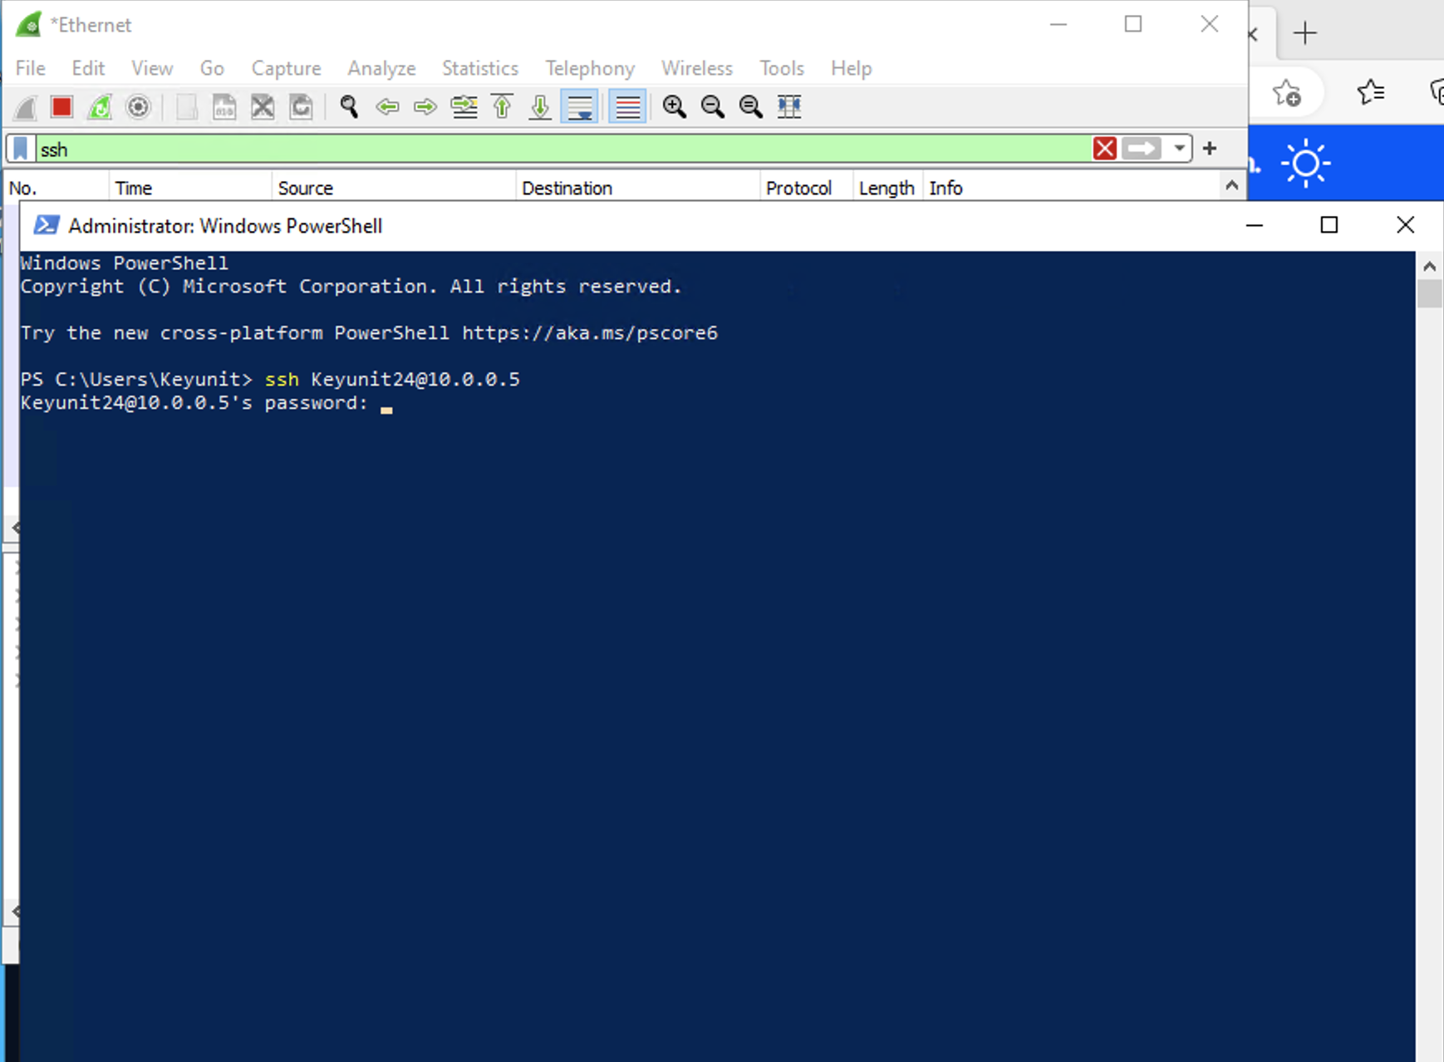
Task: Start a new Wireshark capture
Action: (23, 106)
